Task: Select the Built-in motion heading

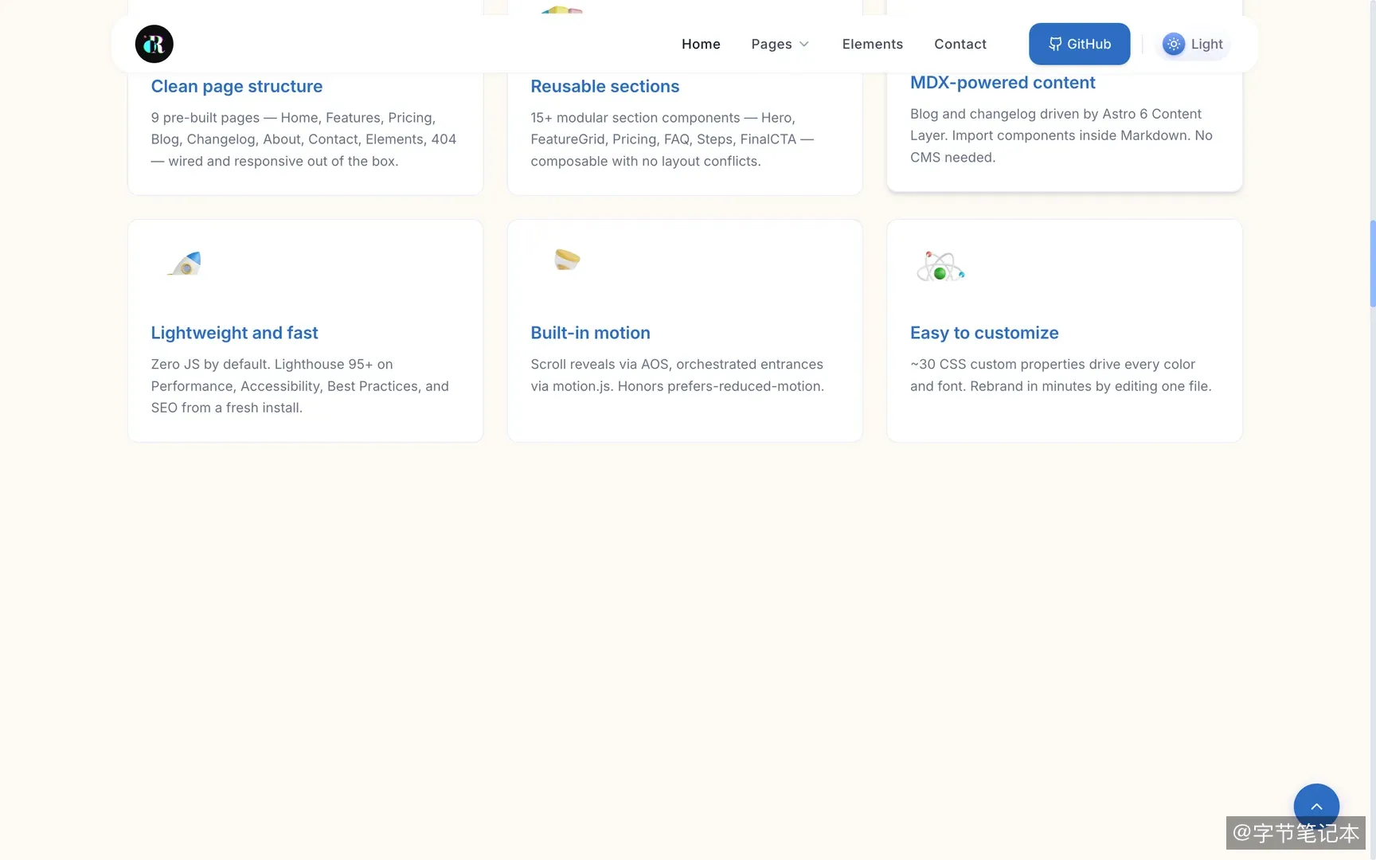Action: 590,333
